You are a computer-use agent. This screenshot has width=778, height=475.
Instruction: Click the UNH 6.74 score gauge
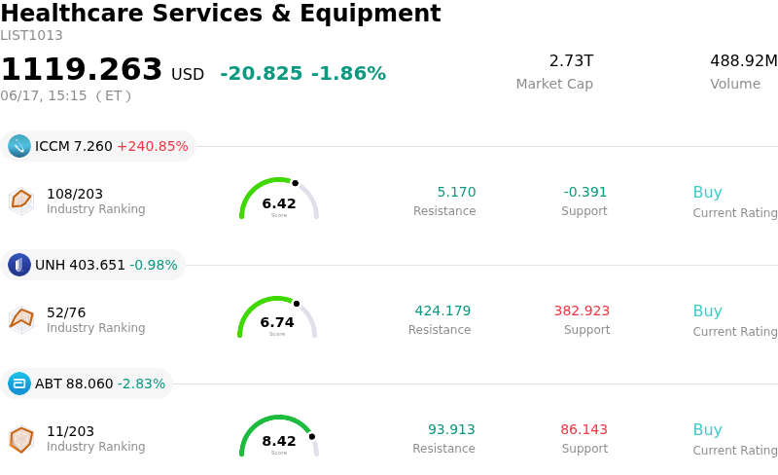pos(277,317)
